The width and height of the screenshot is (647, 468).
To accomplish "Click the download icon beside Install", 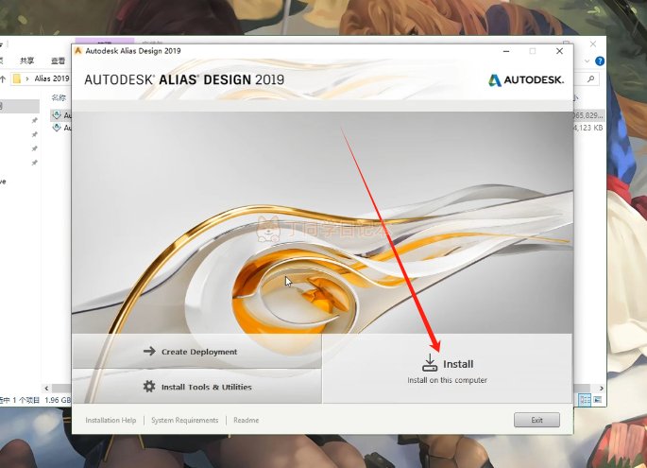I will (x=430, y=363).
